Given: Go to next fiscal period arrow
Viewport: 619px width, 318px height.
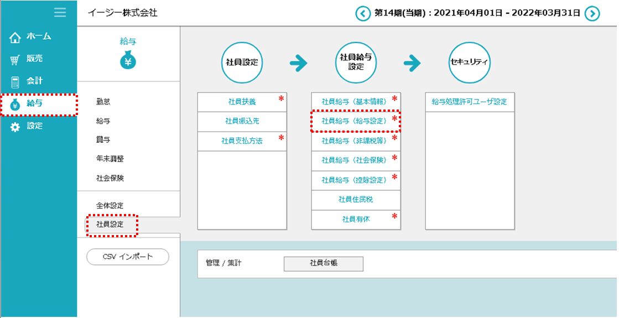Looking at the screenshot, I should pyautogui.click(x=592, y=13).
